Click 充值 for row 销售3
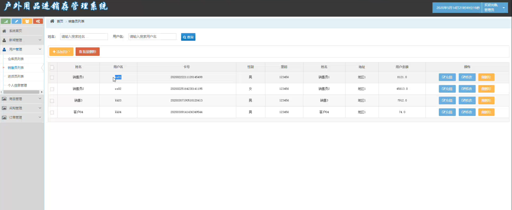The height and width of the screenshot is (210, 512). (447, 100)
